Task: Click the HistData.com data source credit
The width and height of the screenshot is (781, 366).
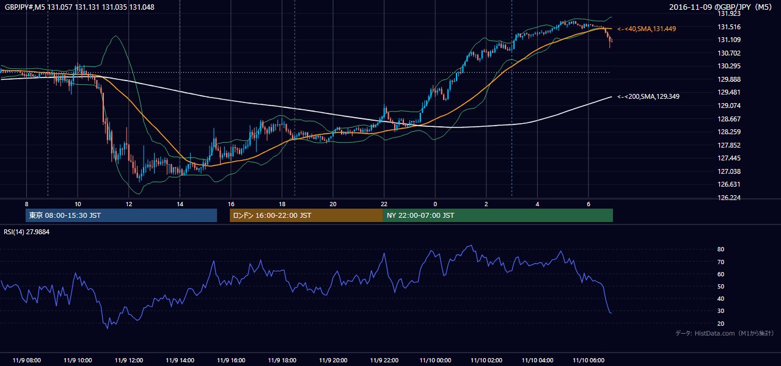Action: click(x=724, y=333)
